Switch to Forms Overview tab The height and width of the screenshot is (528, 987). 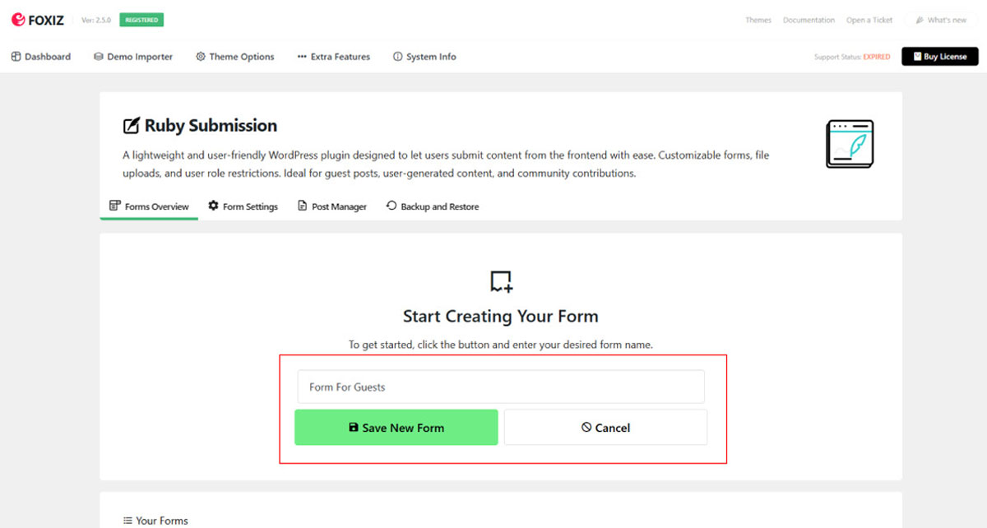(149, 206)
